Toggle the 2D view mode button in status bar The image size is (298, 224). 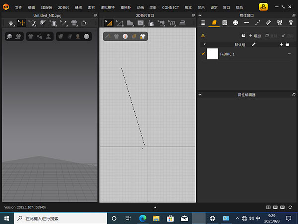282,207
